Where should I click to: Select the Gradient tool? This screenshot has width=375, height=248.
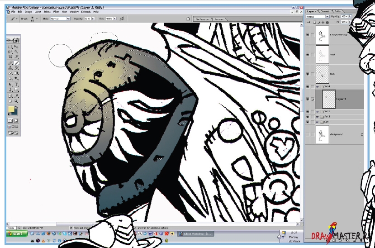pos(16,73)
